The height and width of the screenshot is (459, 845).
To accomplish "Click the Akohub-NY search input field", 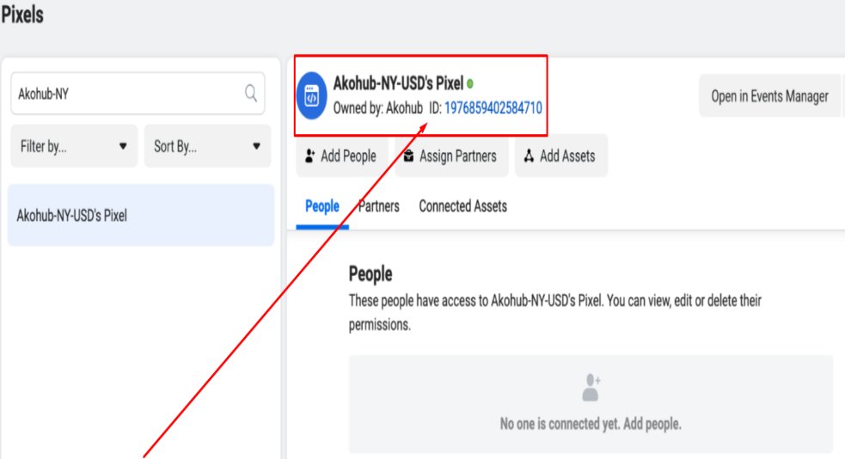I will 138,93.
